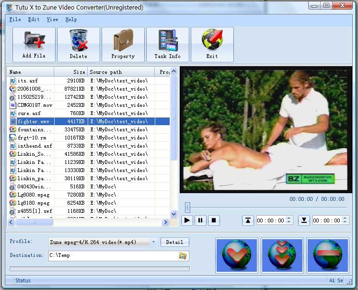Select the 040430win... file

89,186
